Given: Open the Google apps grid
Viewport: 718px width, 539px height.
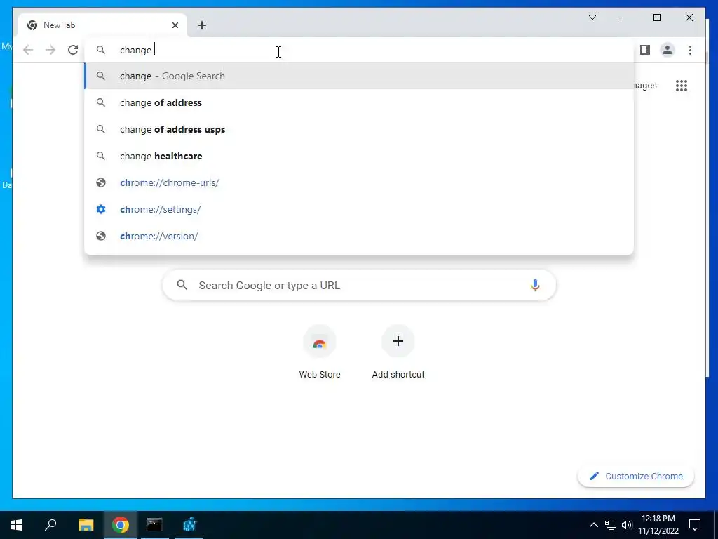Looking at the screenshot, I should (x=682, y=85).
